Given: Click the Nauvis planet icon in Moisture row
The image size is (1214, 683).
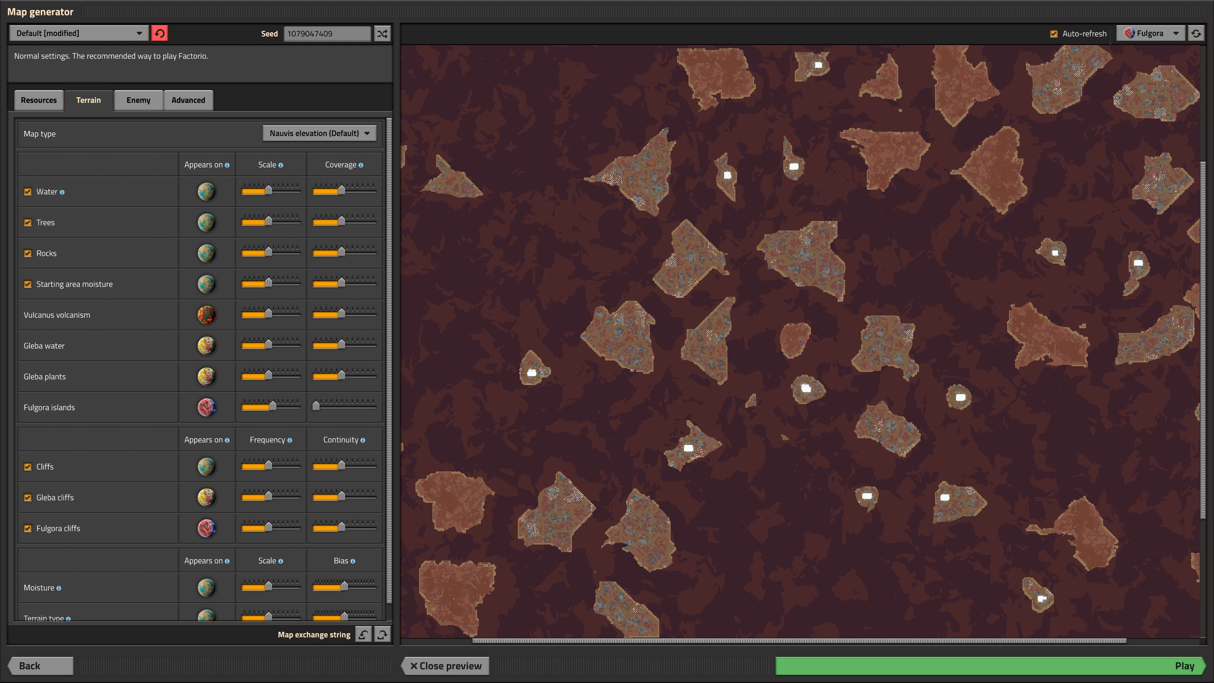Looking at the screenshot, I should [x=206, y=588].
